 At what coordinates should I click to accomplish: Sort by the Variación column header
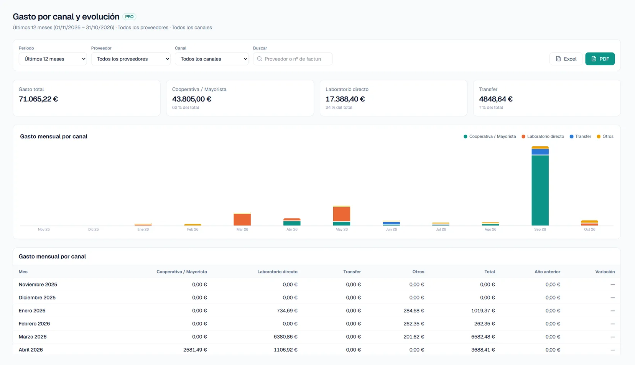[x=605, y=272]
